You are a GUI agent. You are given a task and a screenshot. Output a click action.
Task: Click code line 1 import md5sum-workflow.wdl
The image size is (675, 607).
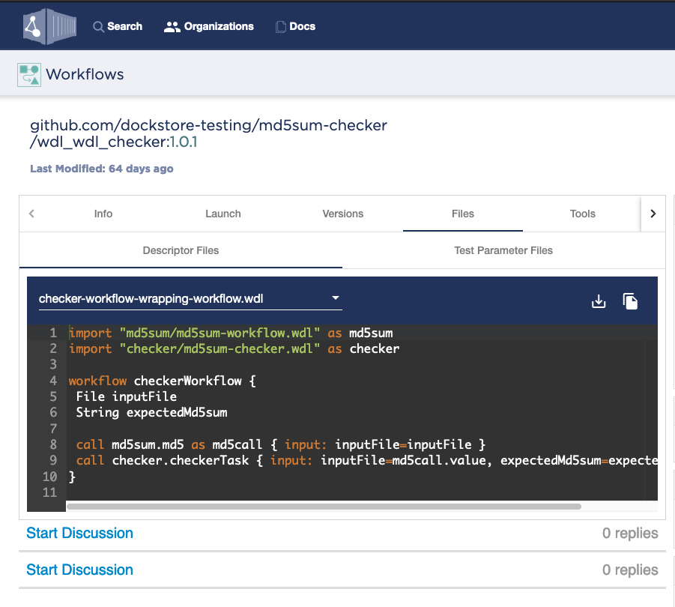[231, 333]
